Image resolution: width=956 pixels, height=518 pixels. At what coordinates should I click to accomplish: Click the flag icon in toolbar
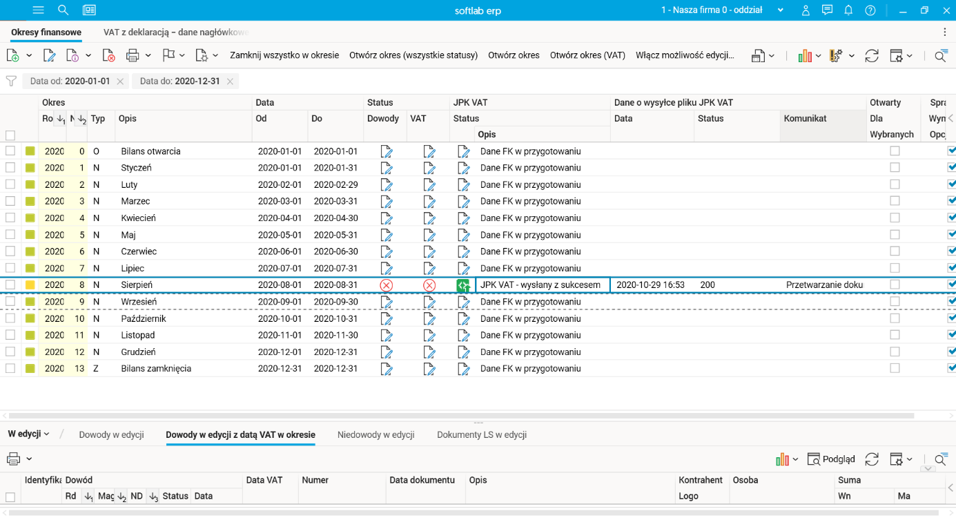pyautogui.click(x=168, y=55)
